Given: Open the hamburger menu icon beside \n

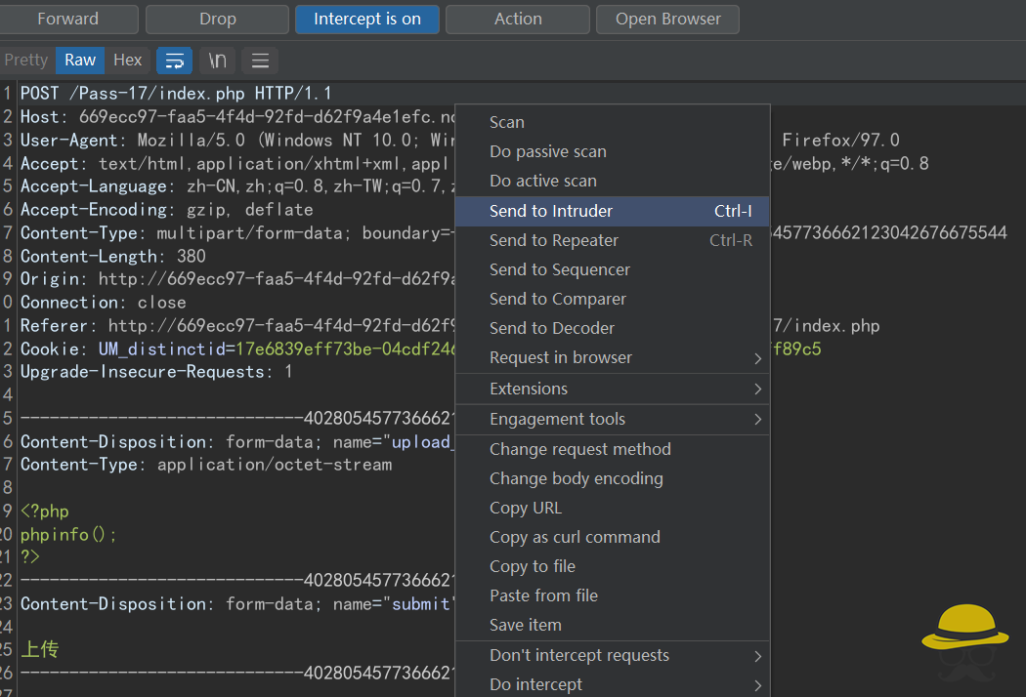Looking at the screenshot, I should point(260,61).
